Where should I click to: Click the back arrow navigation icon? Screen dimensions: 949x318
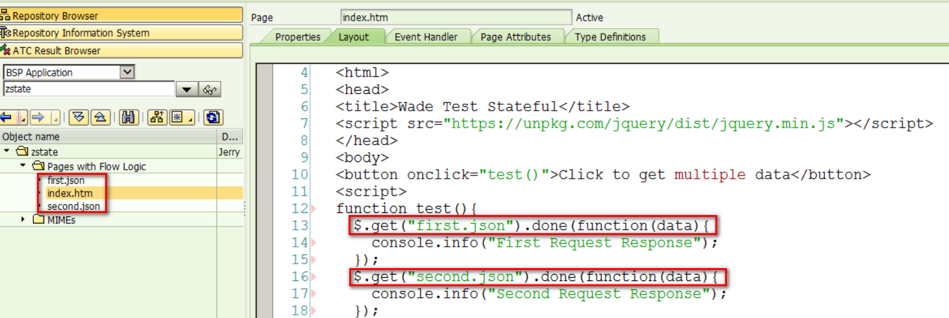click(x=7, y=117)
